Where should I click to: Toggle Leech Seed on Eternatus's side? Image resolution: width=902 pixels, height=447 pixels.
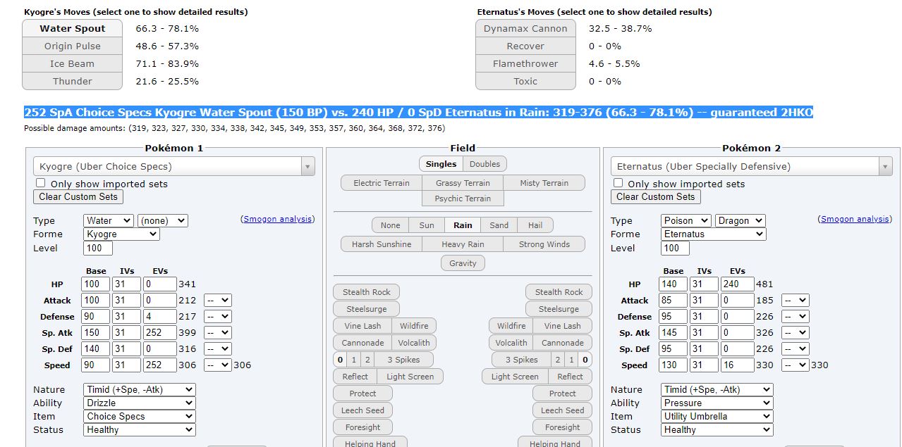point(562,410)
